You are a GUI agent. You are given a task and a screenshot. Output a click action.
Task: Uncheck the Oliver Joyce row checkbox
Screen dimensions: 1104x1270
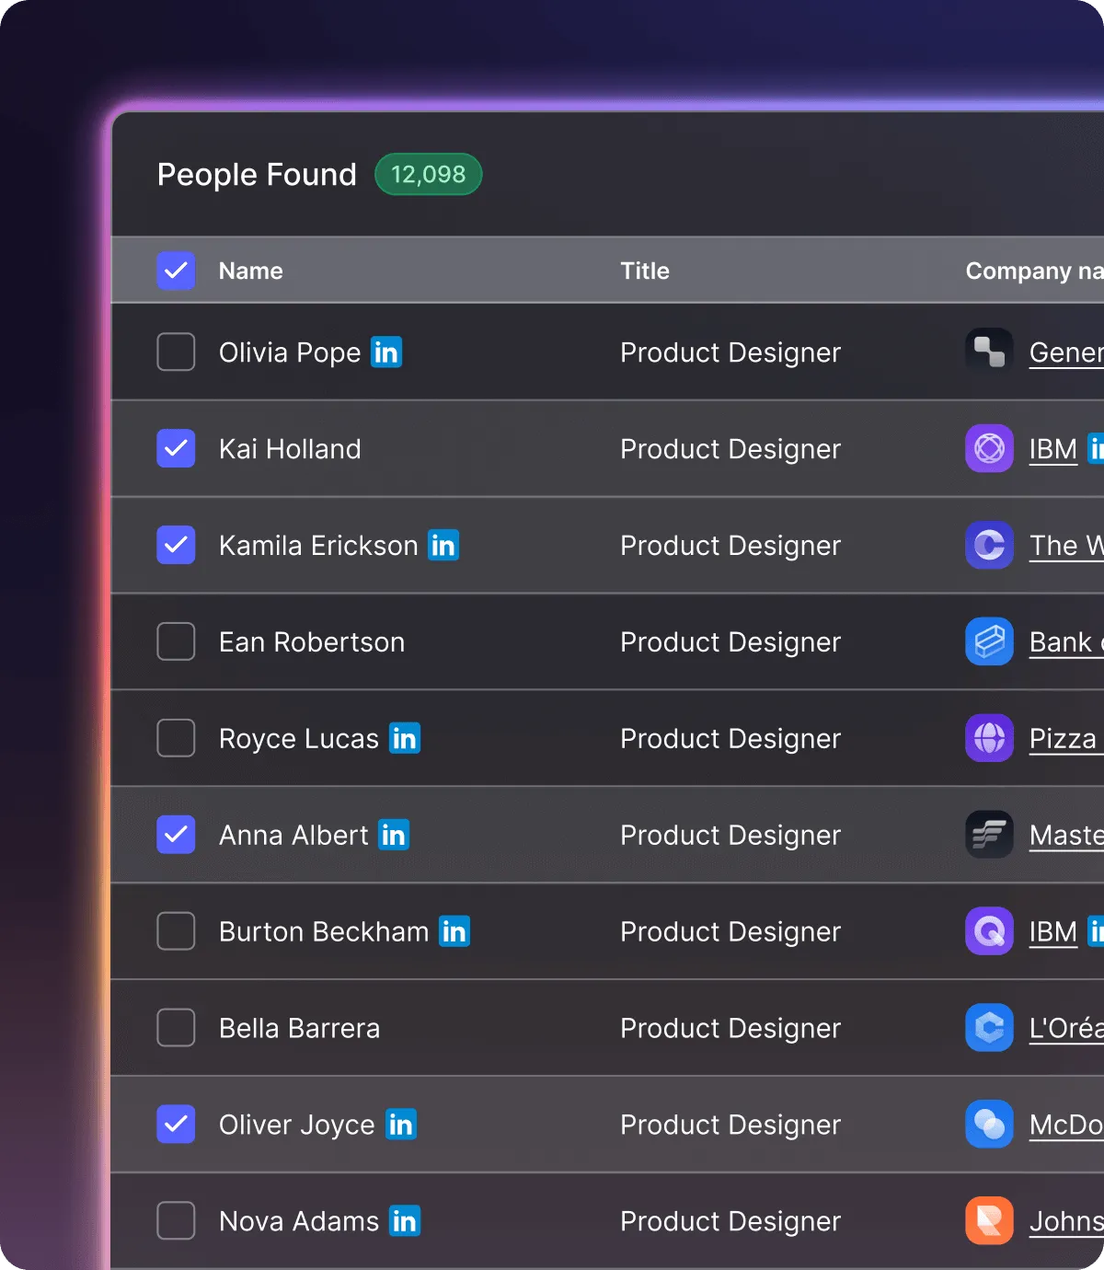pyautogui.click(x=176, y=1125)
